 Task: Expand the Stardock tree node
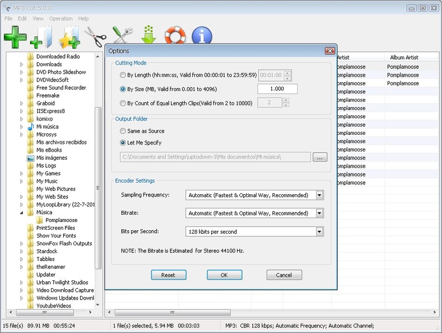pyautogui.click(x=22, y=251)
